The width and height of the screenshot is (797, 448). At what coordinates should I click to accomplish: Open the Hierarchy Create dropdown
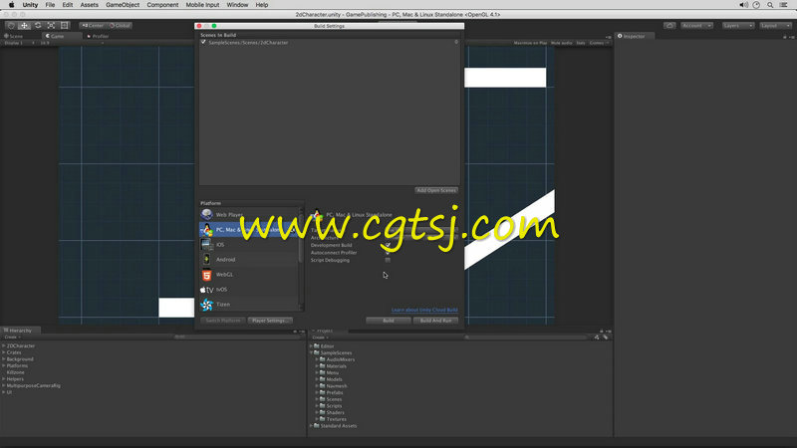pos(12,337)
